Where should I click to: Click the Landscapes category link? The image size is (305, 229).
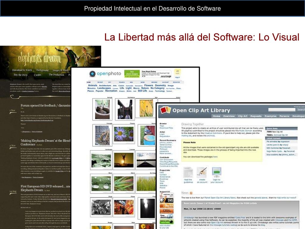tap(104, 88)
